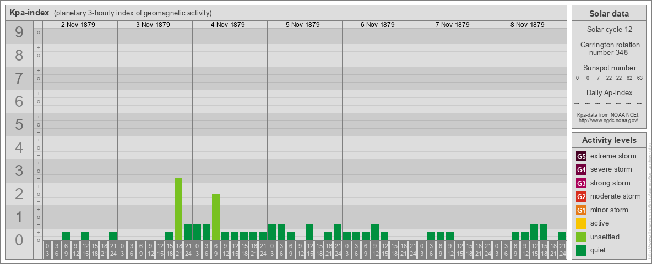Screen dimensions: 652x264
Task: Select the tall unsettled bar on 3 Nov 18-21
Action: coord(178,209)
